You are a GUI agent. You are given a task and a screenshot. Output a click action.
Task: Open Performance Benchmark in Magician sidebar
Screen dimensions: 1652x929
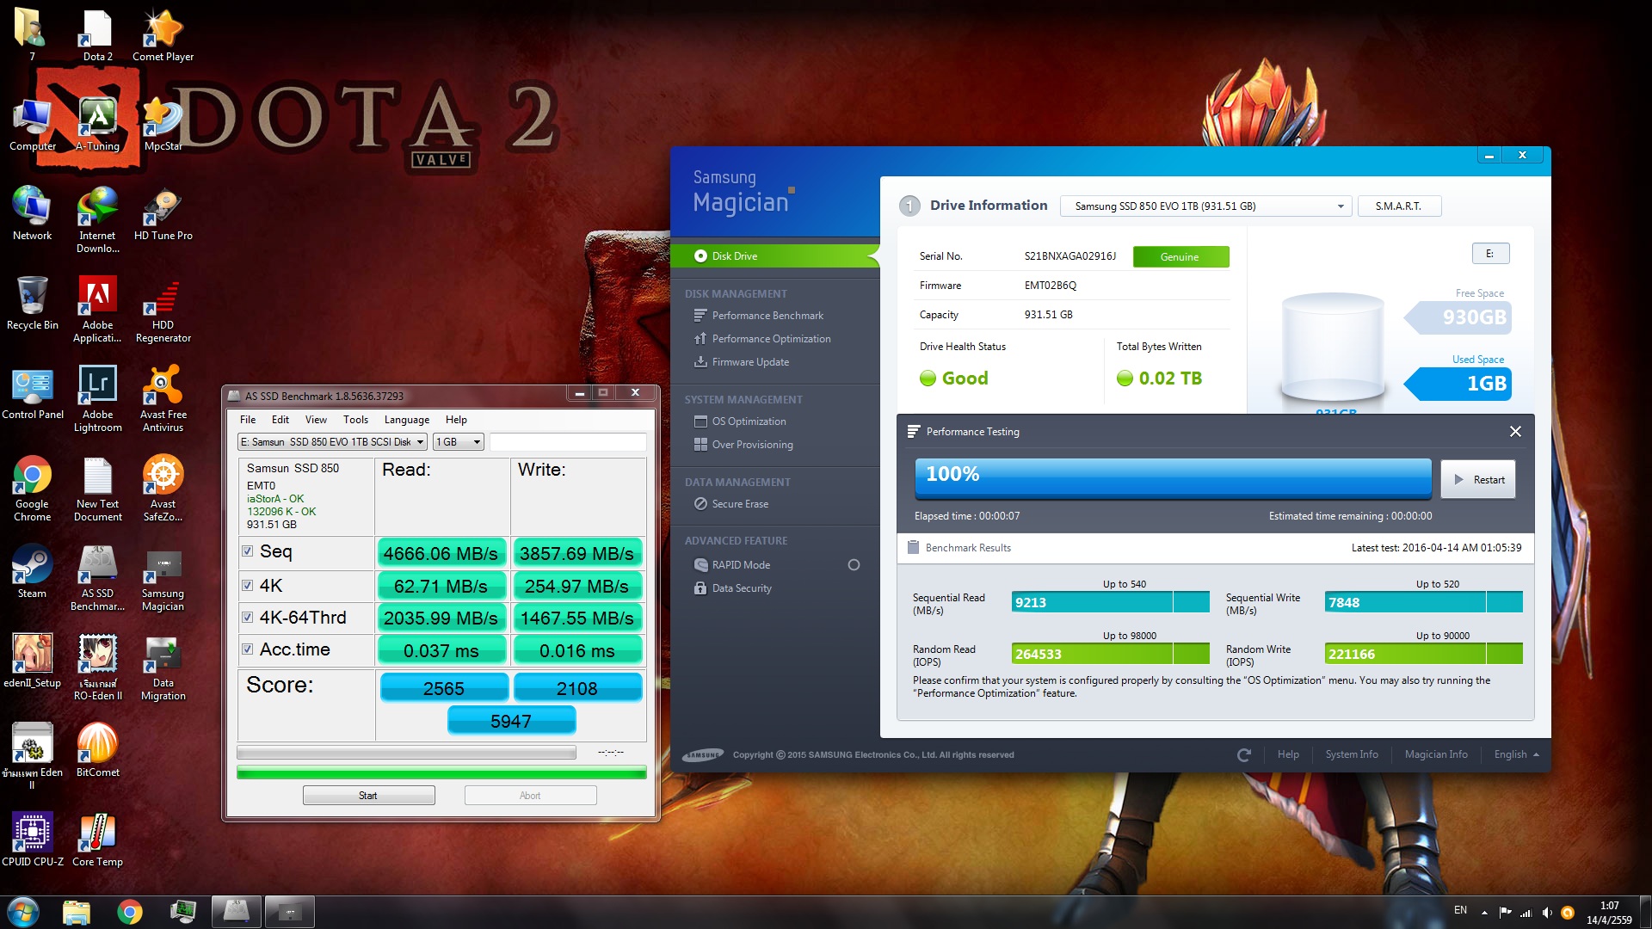coord(767,316)
